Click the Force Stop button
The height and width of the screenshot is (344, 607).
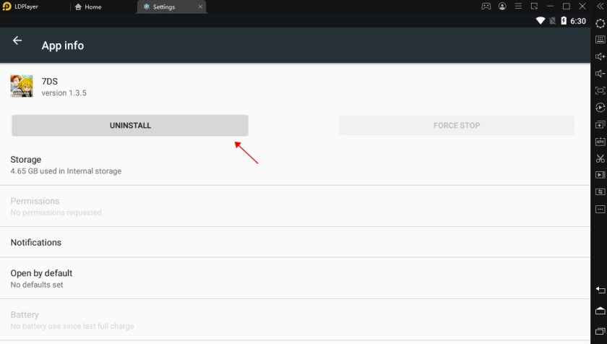(x=457, y=125)
